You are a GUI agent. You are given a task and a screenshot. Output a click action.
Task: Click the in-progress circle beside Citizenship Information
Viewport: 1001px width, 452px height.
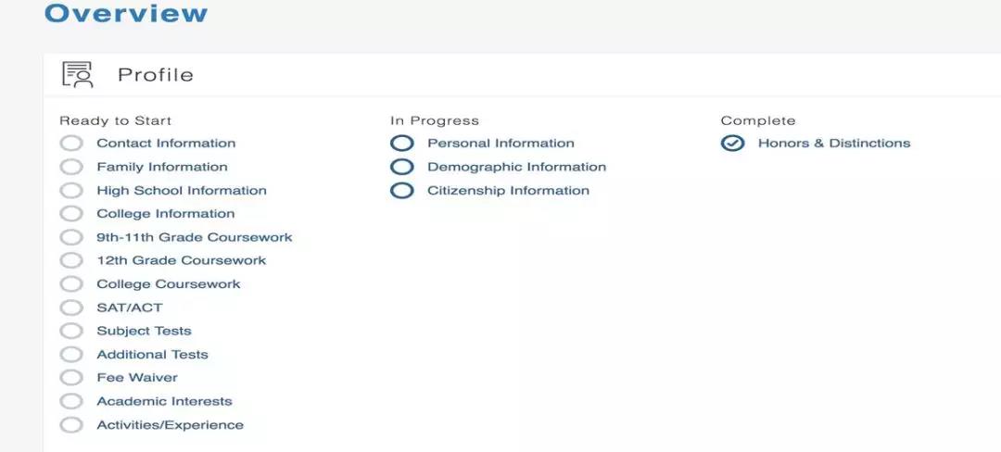coord(401,191)
